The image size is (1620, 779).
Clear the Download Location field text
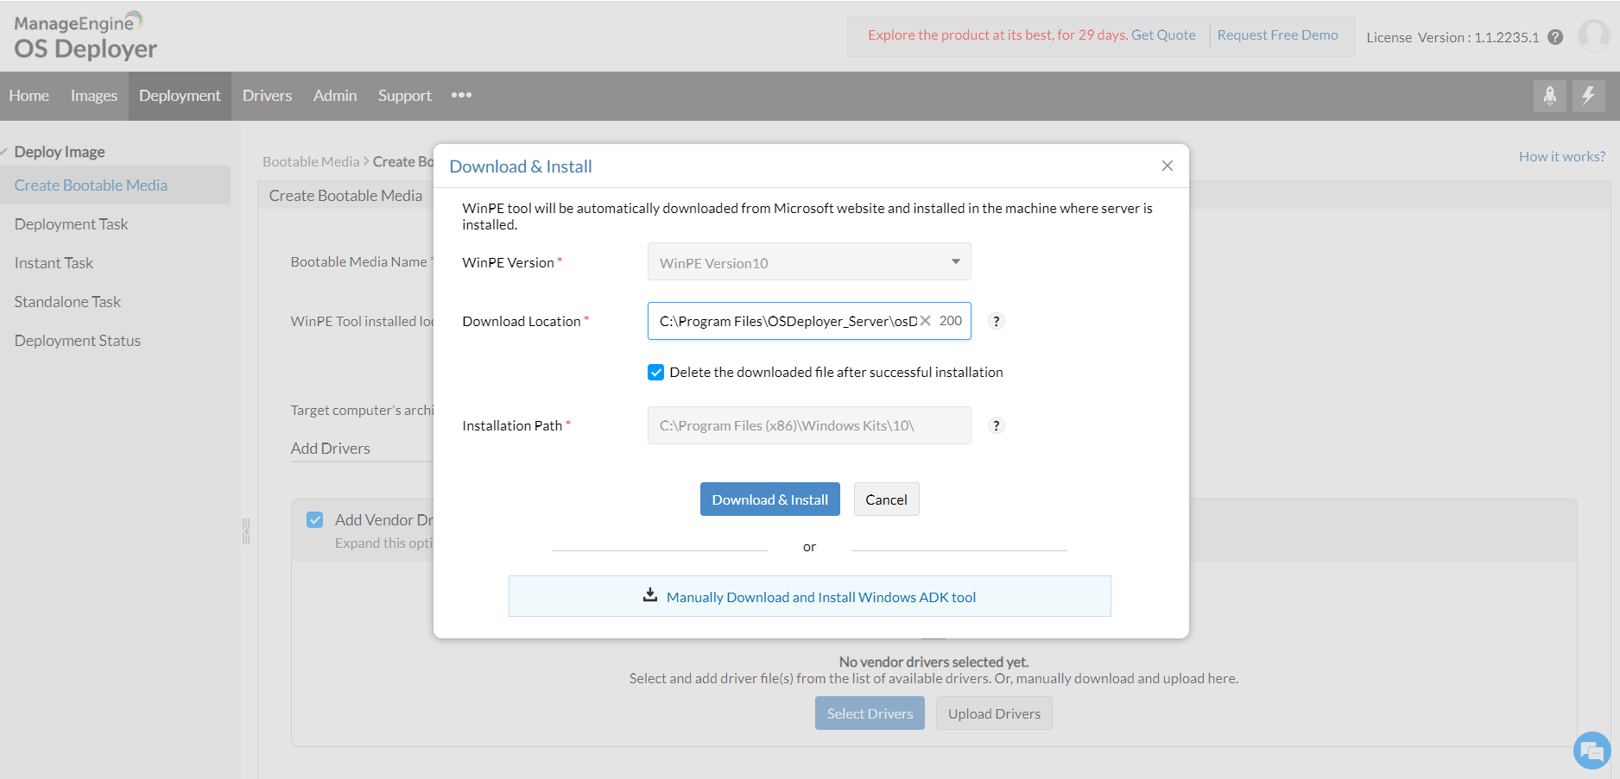(x=926, y=321)
